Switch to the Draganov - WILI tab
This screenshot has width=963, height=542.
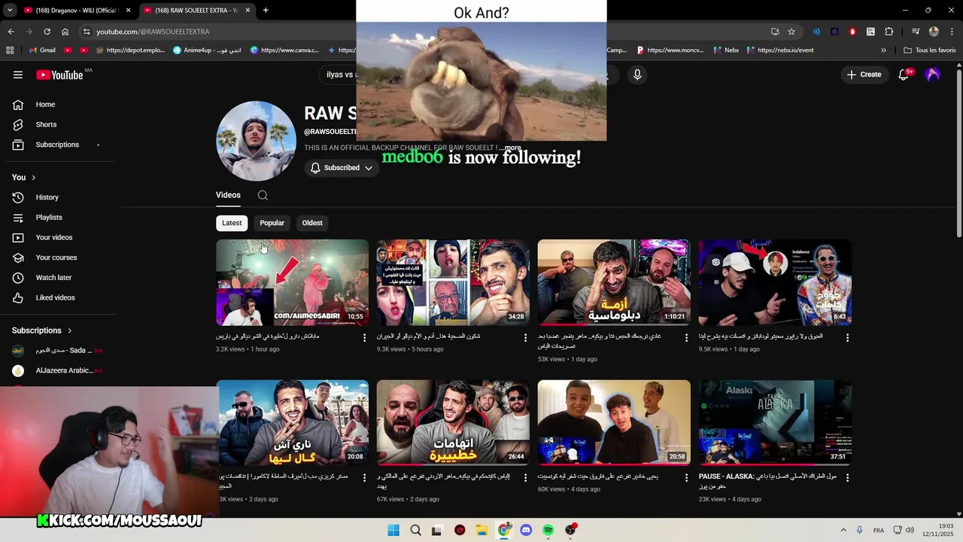77,11
